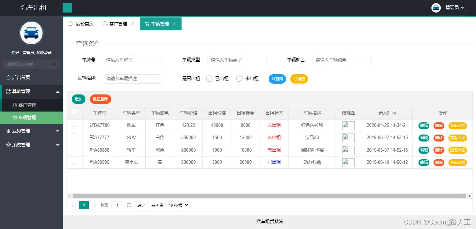Click the 录入时间 column header
The width and height of the screenshot is (476, 229).
pyautogui.click(x=387, y=113)
